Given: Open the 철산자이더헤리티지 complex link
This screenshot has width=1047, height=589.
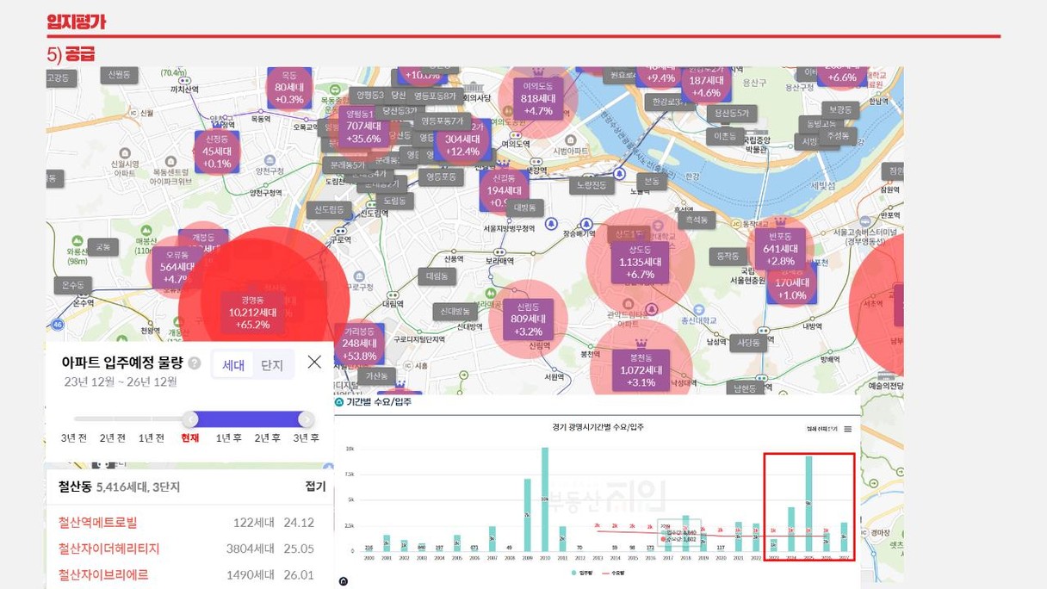Looking at the screenshot, I should (x=109, y=549).
